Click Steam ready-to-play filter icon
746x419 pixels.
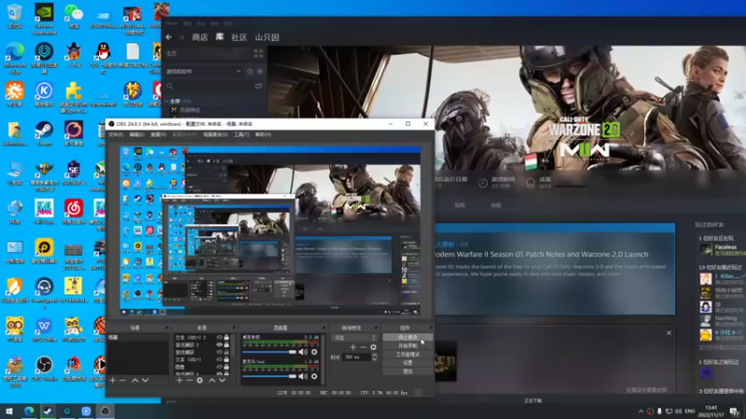click(260, 72)
